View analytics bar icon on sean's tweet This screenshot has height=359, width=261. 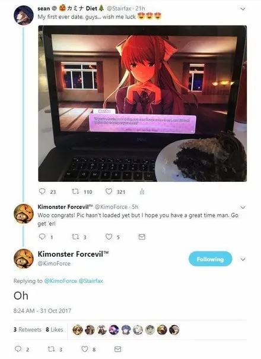(x=142, y=191)
